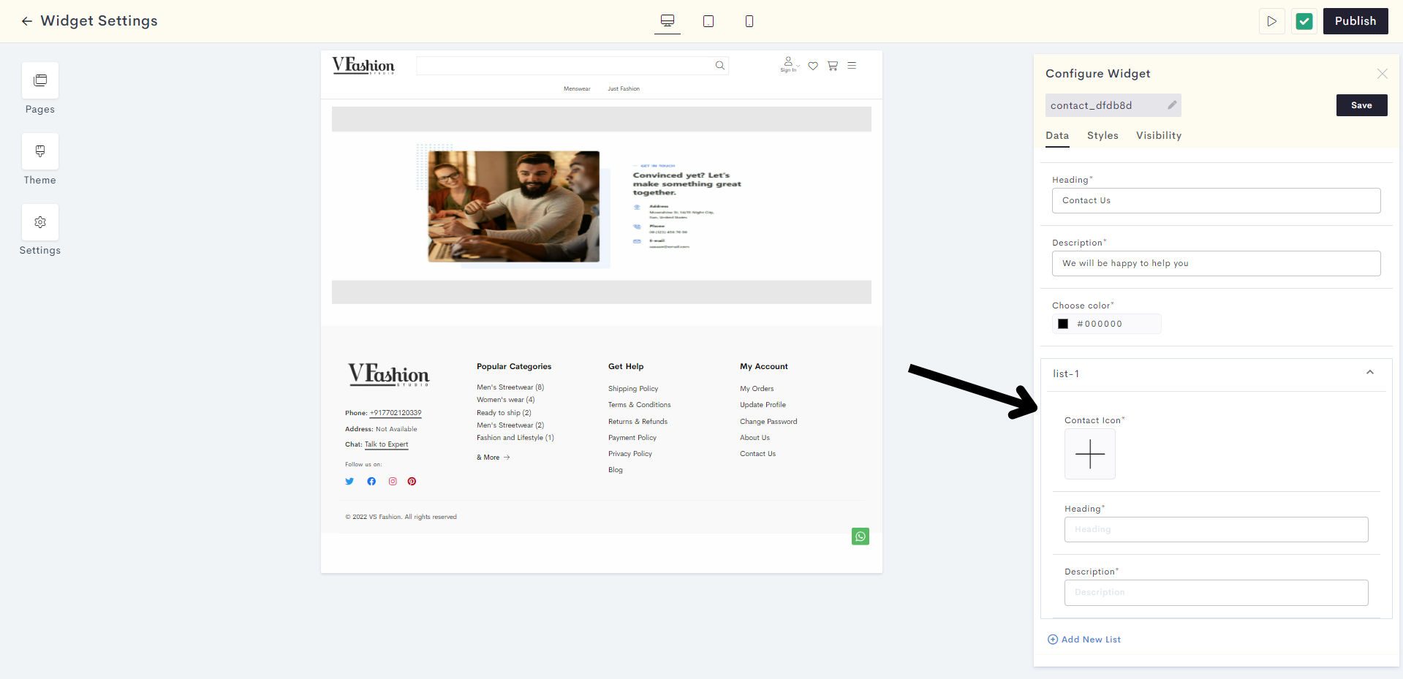The width and height of the screenshot is (1403, 679).
Task: Click the preview play button
Action: [x=1272, y=21]
